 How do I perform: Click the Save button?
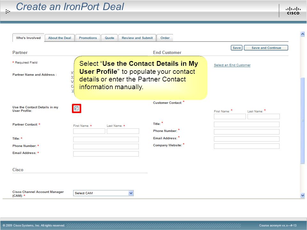coord(237,48)
